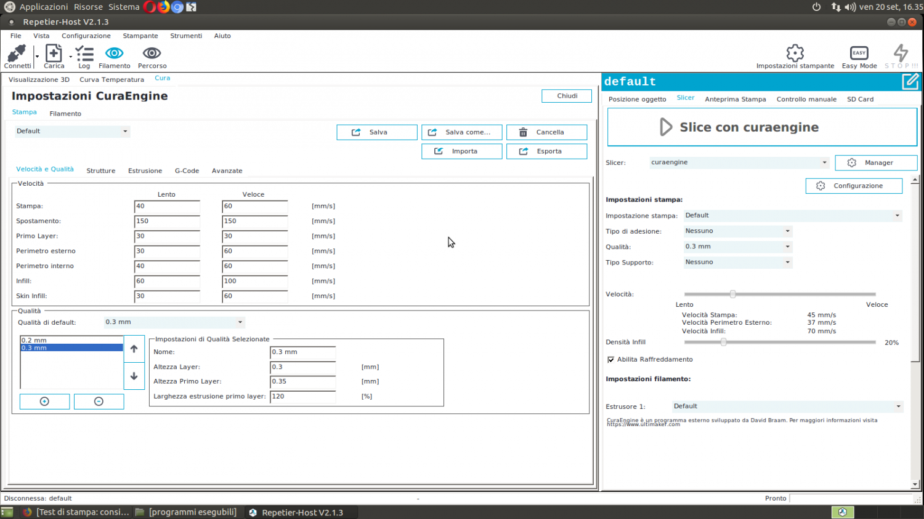Image resolution: width=924 pixels, height=519 pixels.
Task: Start Slice con curaengine
Action: pos(762,127)
